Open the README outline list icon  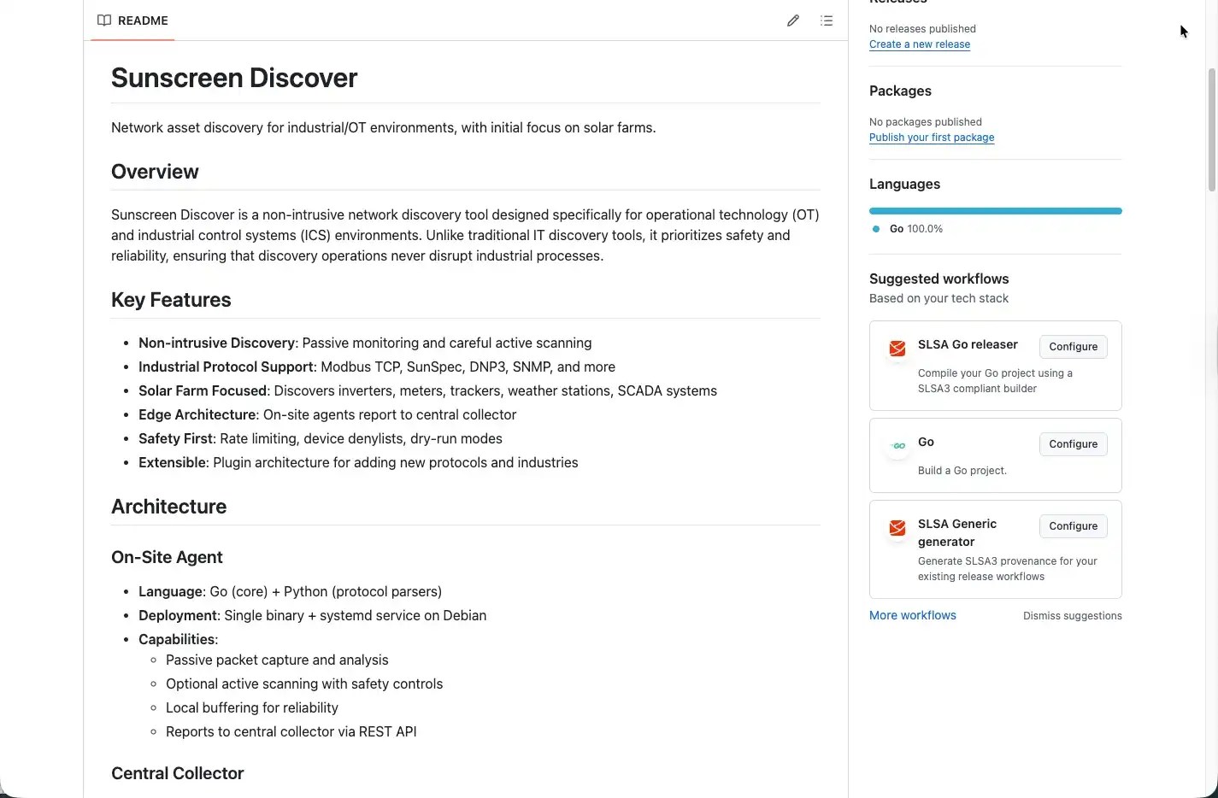click(827, 21)
